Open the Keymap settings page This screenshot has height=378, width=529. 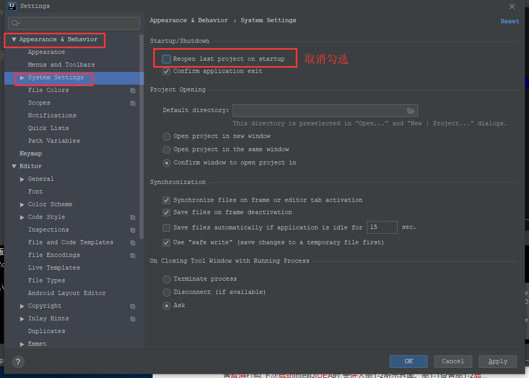[31, 153]
